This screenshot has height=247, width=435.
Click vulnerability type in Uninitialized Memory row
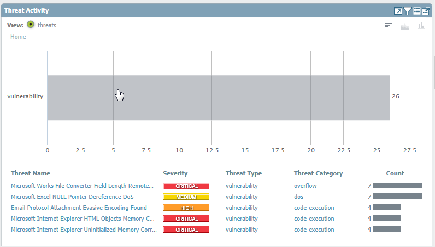tap(242, 230)
